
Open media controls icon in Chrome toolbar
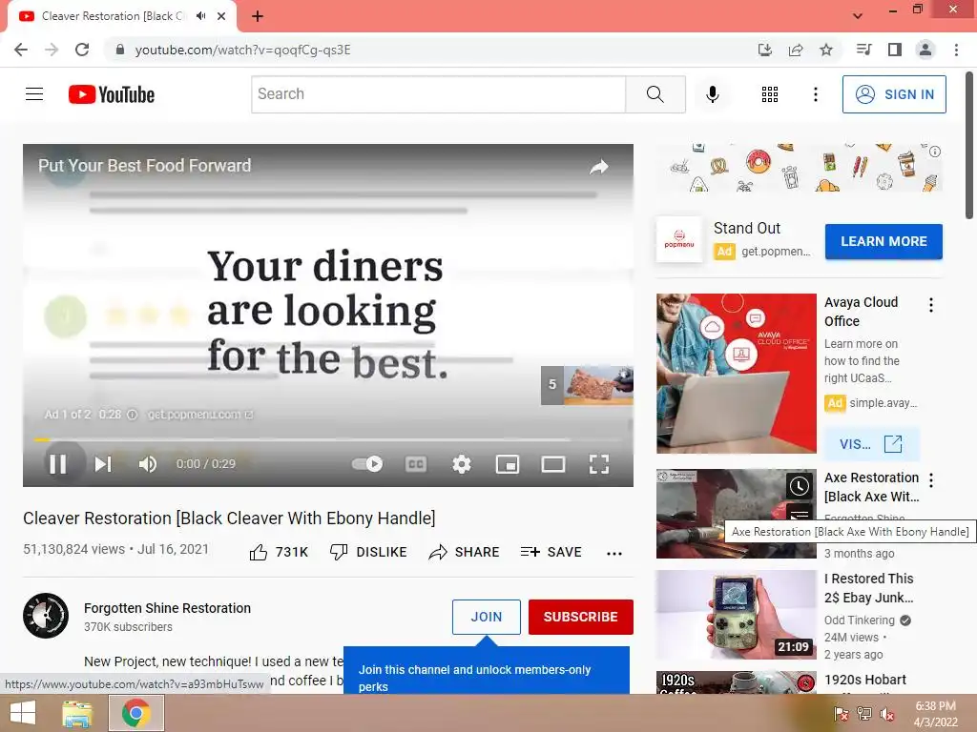click(x=863, y=50)
